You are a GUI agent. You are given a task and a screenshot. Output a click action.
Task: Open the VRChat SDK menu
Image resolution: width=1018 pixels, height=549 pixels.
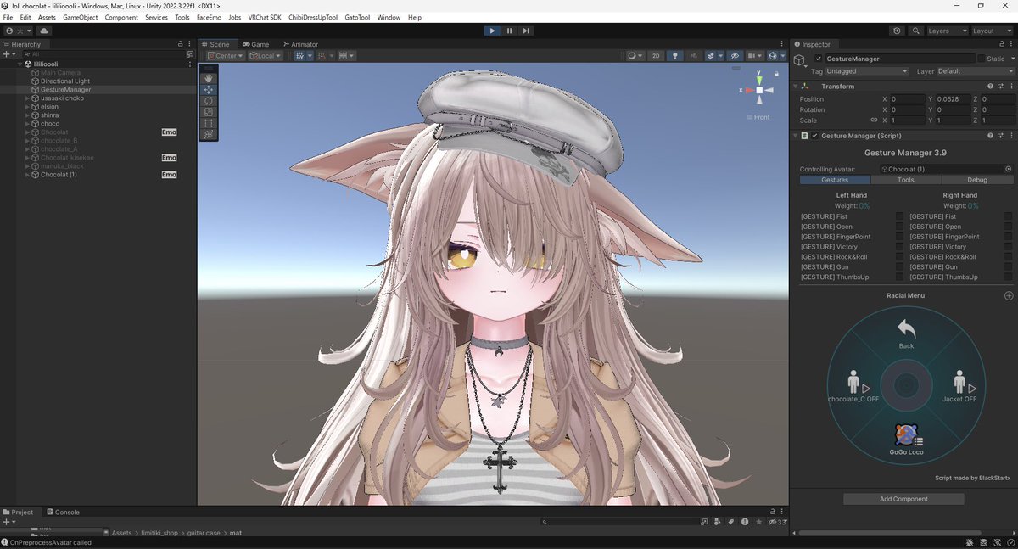265,17
